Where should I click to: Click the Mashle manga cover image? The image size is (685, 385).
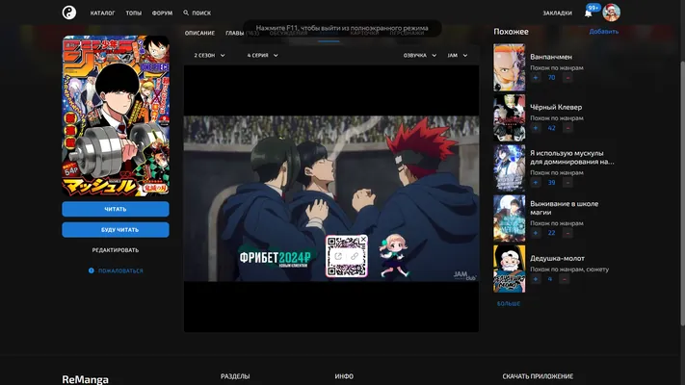pos(116,115)
